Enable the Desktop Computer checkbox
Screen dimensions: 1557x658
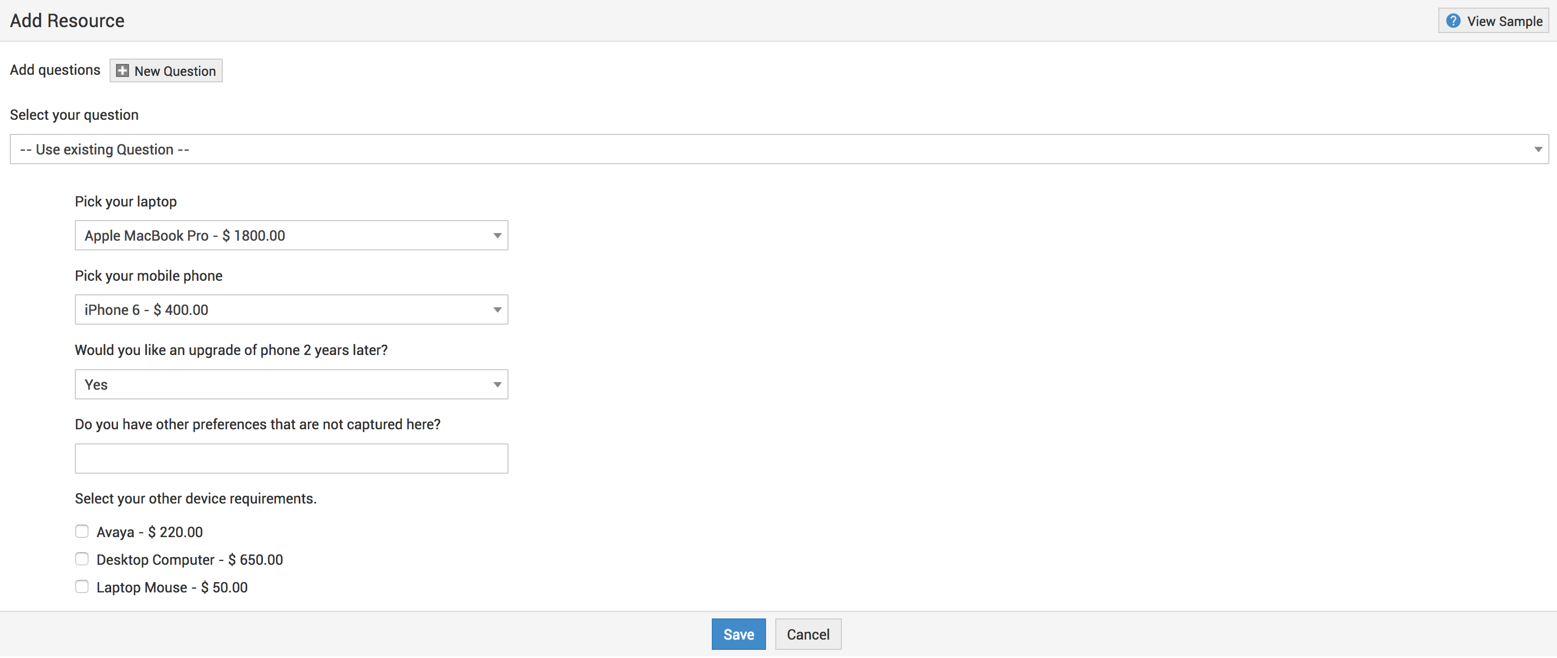point(82,559)
